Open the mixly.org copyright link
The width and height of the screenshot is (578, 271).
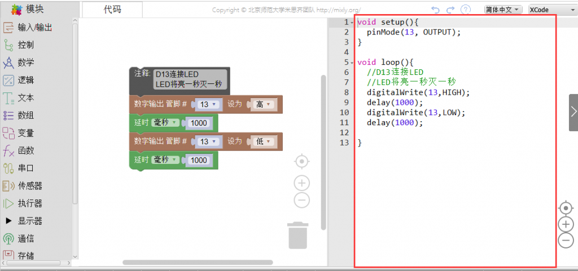[x=338, y=10]
